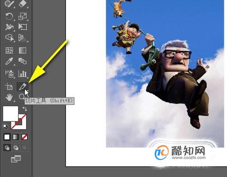Select the Mesh tool
227x177 pixels.
coord(9,51)
